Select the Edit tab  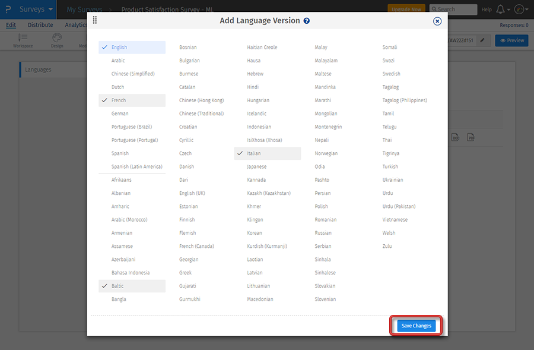(11, 24)
